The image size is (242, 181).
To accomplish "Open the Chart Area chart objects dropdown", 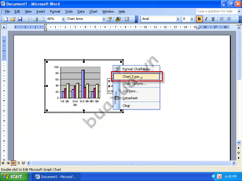I will click(104, 19).
